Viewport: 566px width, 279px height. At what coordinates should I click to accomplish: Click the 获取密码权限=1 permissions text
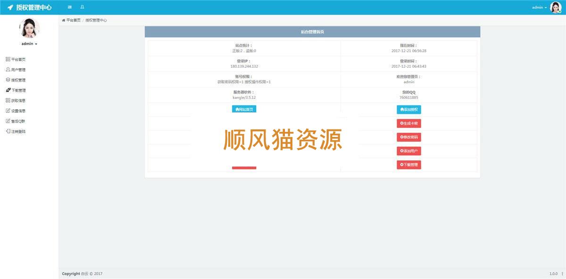click(x=230, y=82)
